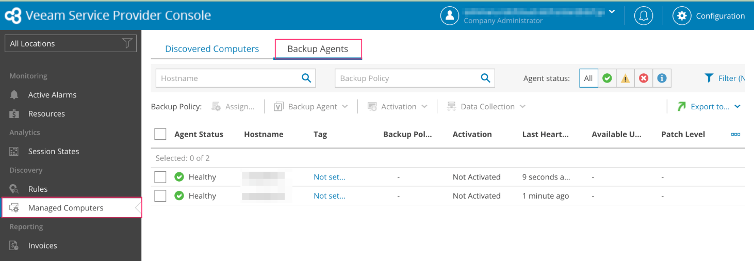This screenshot has width=754, height=261.
Task: Sort by the Agent Status column header
Action: tap(199, 134)
